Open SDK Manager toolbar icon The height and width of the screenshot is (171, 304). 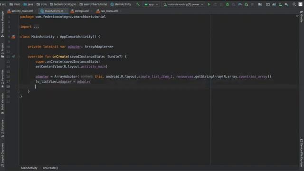coord(286,4)
